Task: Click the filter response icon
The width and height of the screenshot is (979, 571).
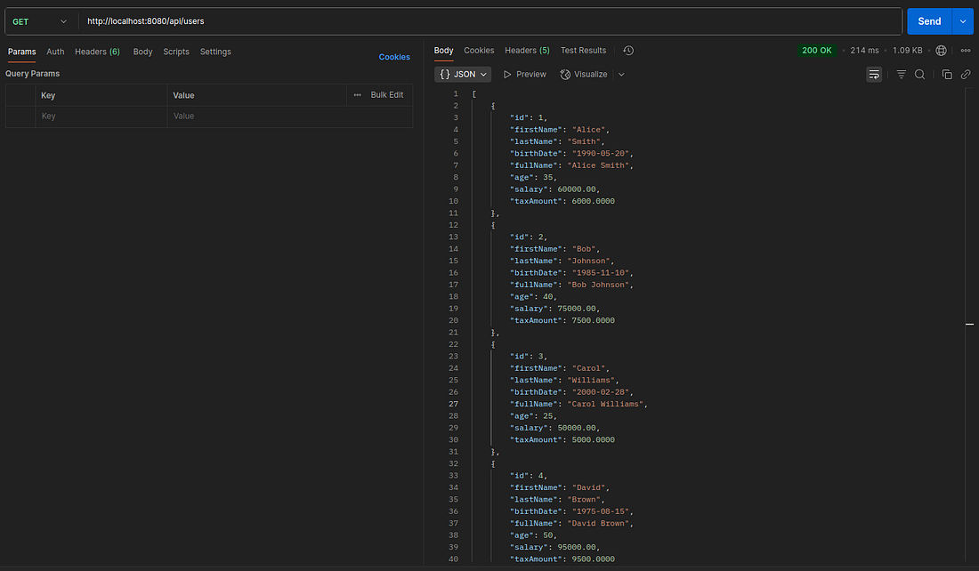Action: click(x=902, y=74)
